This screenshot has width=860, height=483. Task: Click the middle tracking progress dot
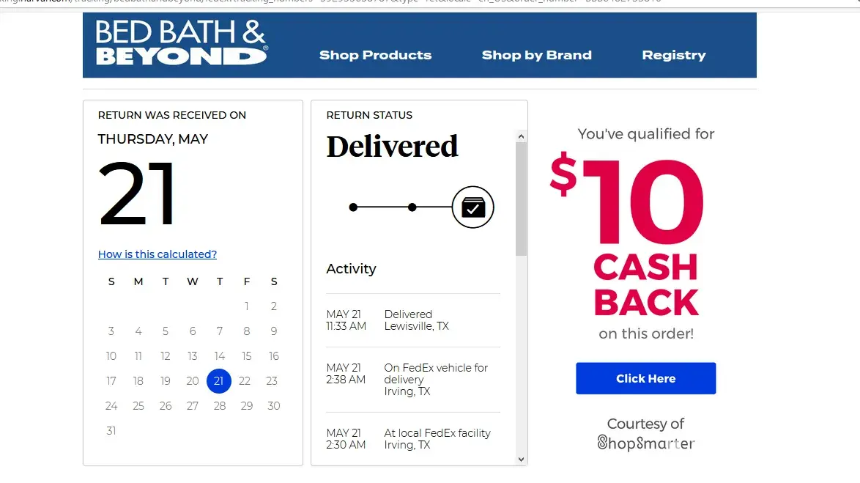412,207
